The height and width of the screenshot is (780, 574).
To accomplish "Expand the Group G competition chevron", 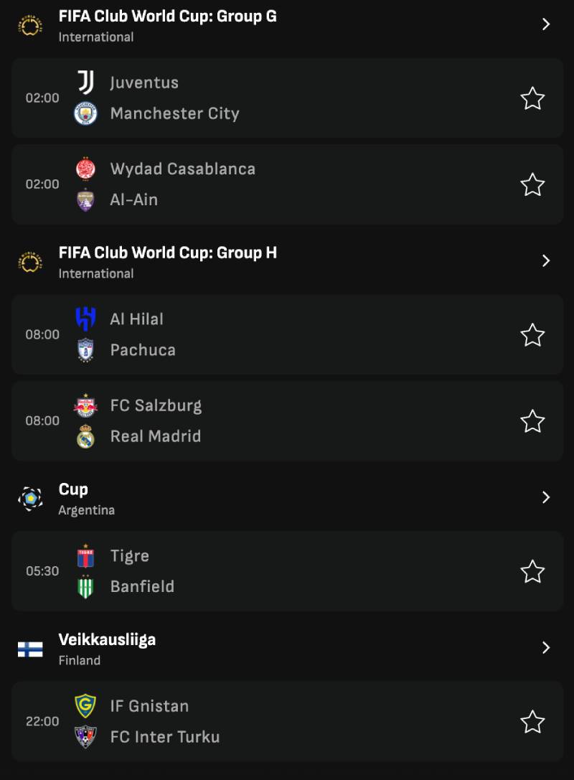I will pos(546,24).
